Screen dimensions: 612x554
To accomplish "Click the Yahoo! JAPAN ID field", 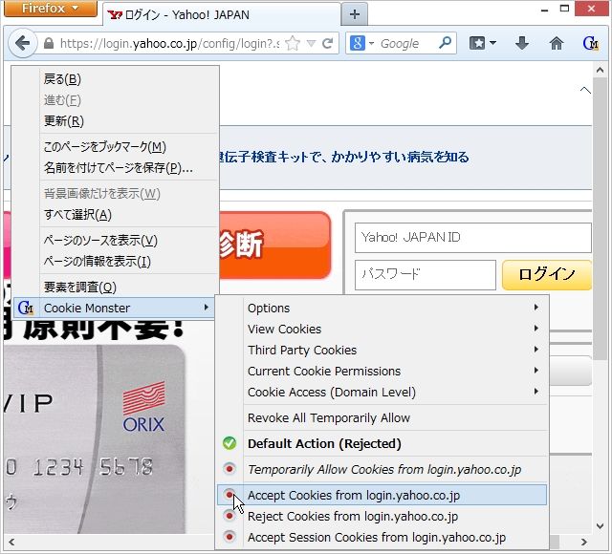I will [473, 238].
